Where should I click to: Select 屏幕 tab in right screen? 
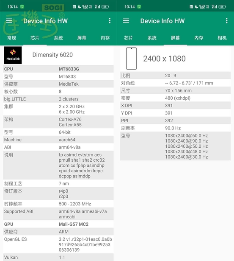pyautogui.click(x=176, y=38)
